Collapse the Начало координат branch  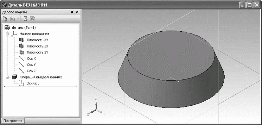pos(7,34)
